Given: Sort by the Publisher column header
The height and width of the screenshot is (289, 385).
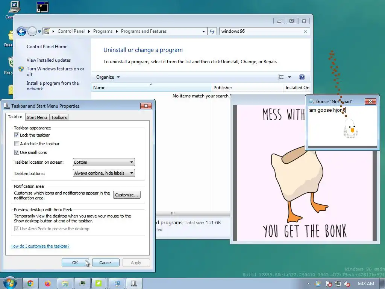Looking at the screenshot, I should point(247,87).
